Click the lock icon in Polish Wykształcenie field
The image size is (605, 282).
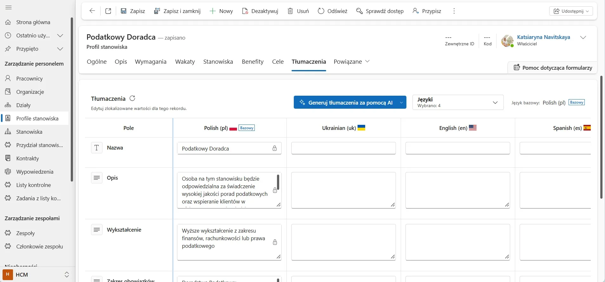[275, 242]
